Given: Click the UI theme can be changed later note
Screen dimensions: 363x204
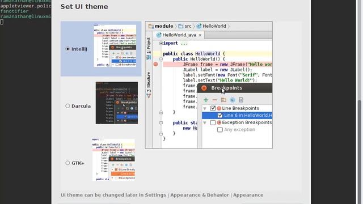Looking at the screenshot, I should [x=162, y=195].
